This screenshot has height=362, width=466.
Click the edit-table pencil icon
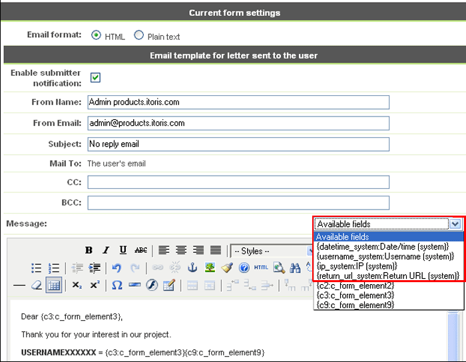click(169, 285)
